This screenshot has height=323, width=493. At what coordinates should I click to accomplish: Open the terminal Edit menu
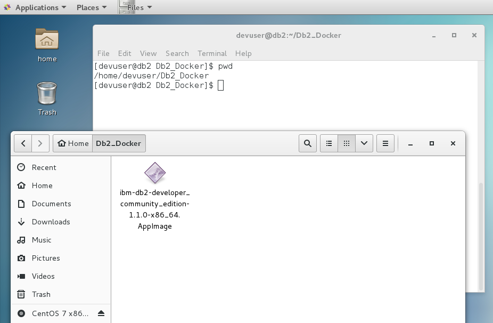pyautogui.click(x=125, y=53)
